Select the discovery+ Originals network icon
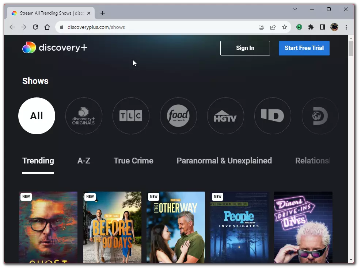This screenshot has height=270, width=361. 84,116
